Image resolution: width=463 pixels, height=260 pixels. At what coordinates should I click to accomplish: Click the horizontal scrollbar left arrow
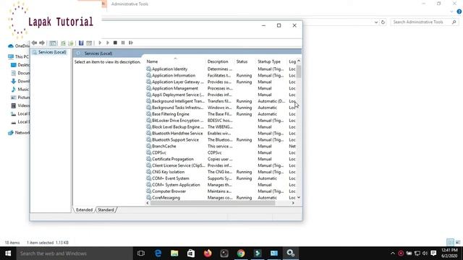coord(148,203)
